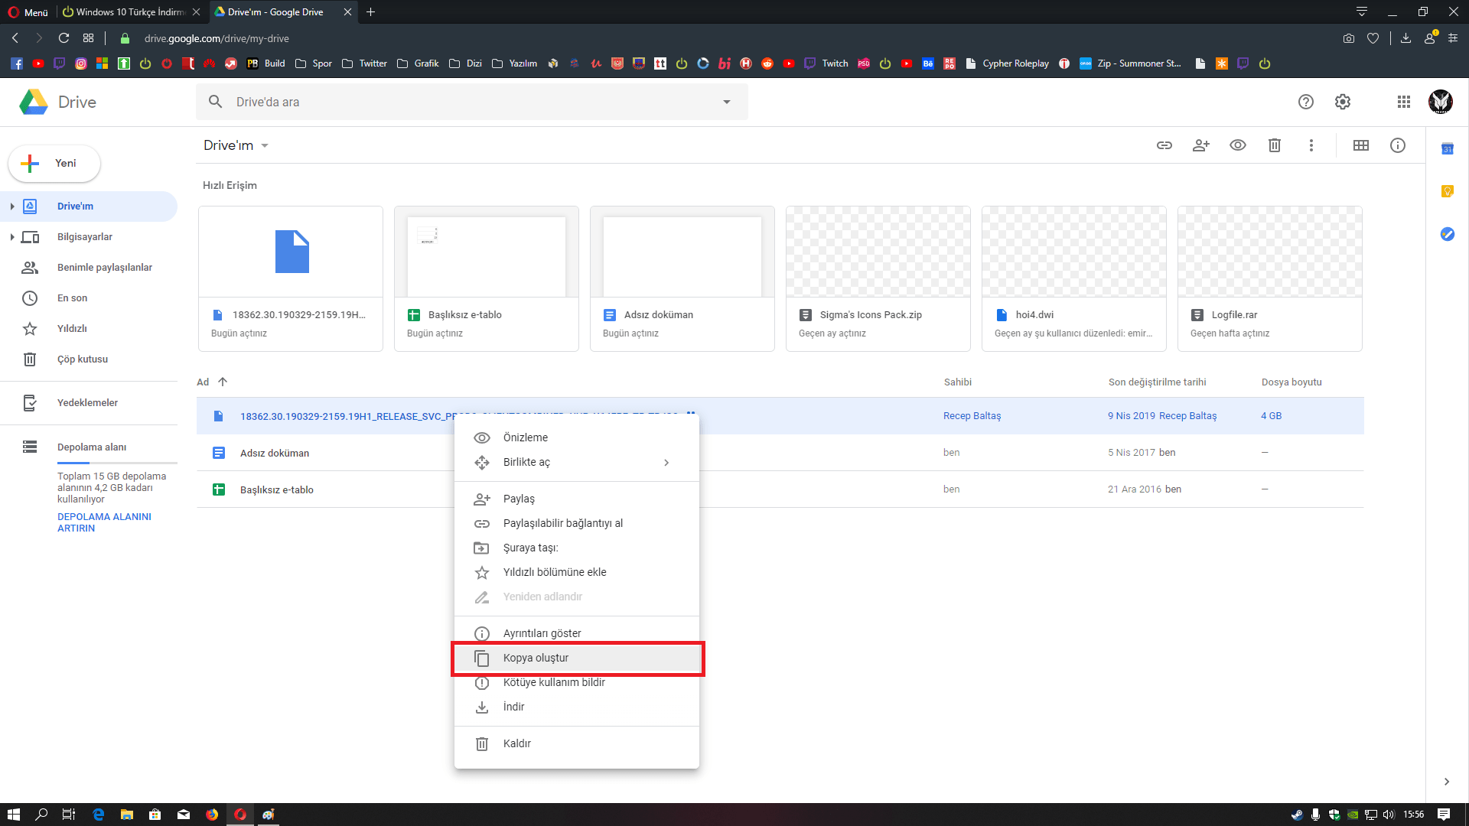This screenshot has height=826, width=1469.
Task: Click the get shareable link icon in toolbar
Action: (1164, 145)
